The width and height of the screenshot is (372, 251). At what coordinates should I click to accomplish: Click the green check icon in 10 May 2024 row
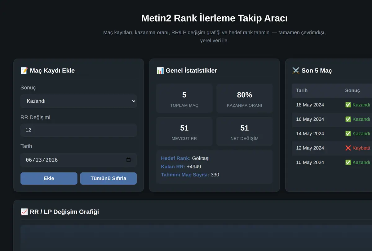[348, 162]
